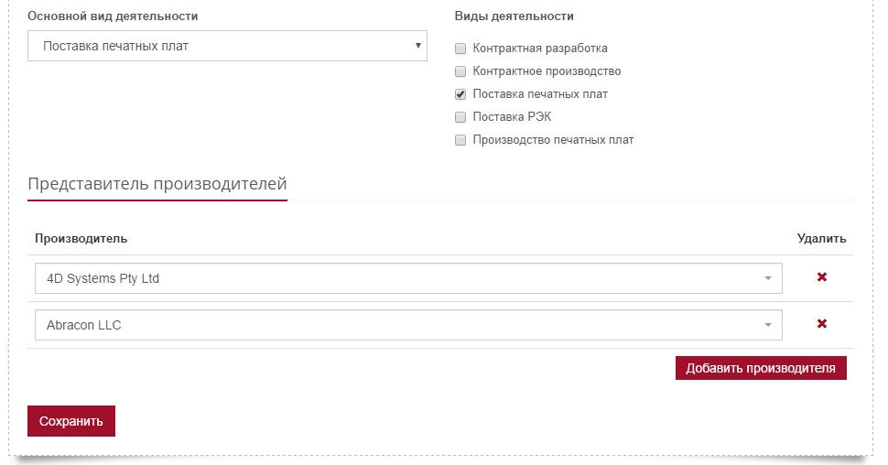Uncheck the Поставка печатных плат checkbox
The width and height of the screenshot is (888, 465).
coord(460,94)
